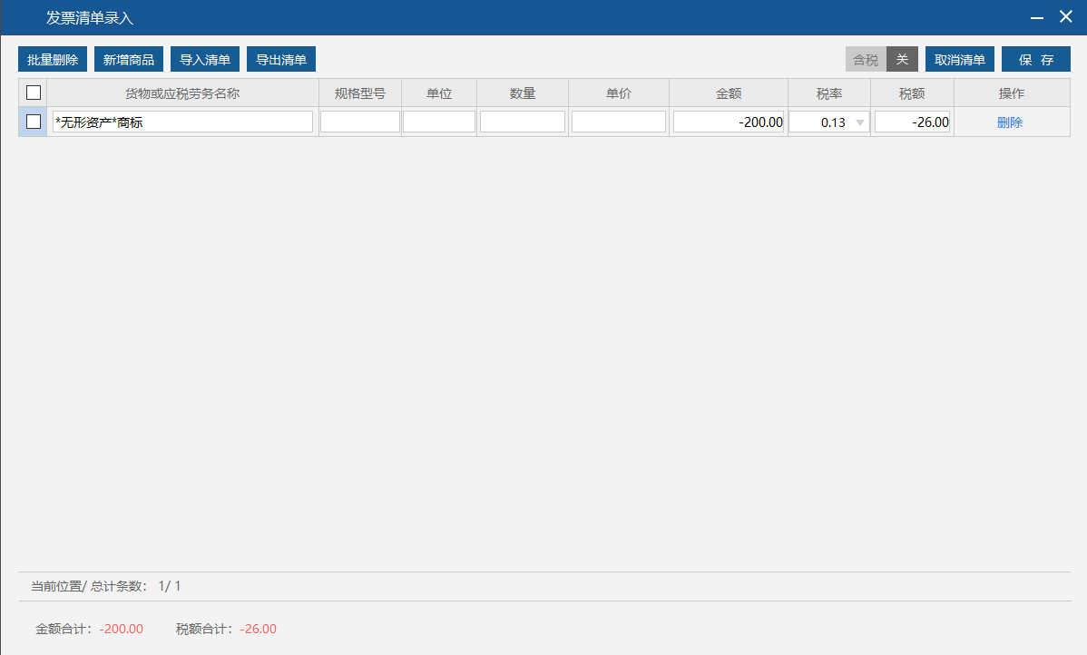1087x655 pixels.
Task: Click into the 单价 field
Action: pyautogui.click(x=619, y=122)
